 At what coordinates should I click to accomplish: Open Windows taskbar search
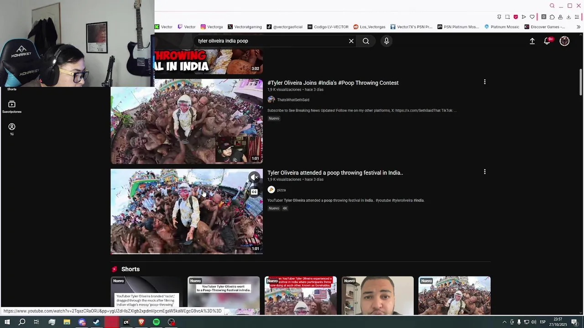point(22,322)
